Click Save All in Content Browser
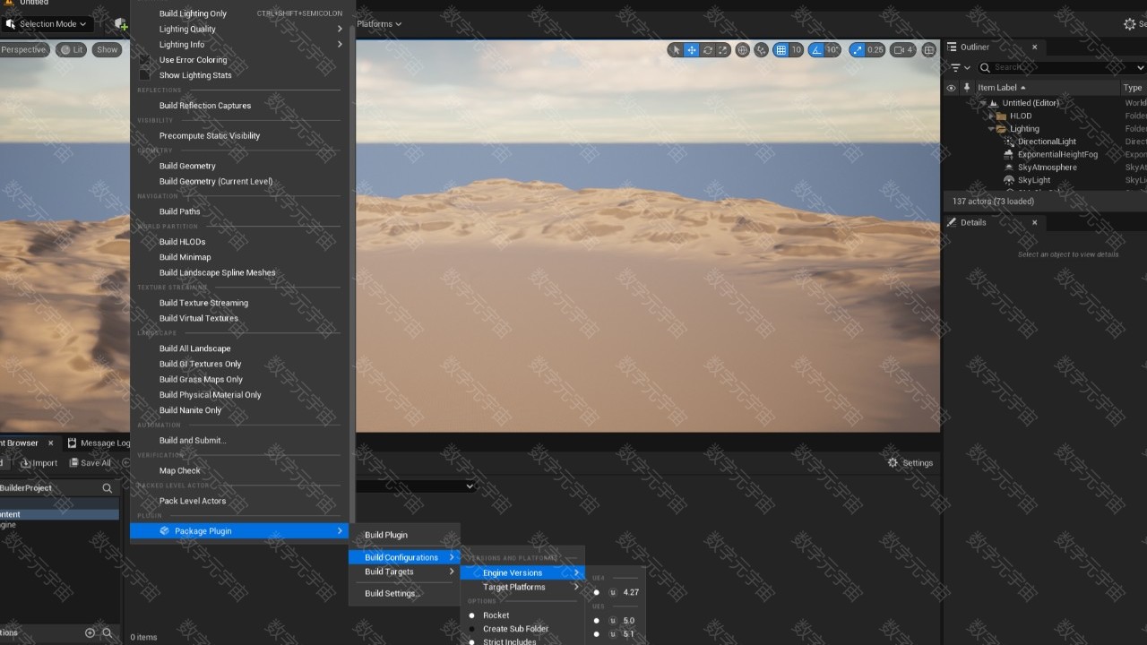Screen dimensions: 1147x645 click(90, 463)
